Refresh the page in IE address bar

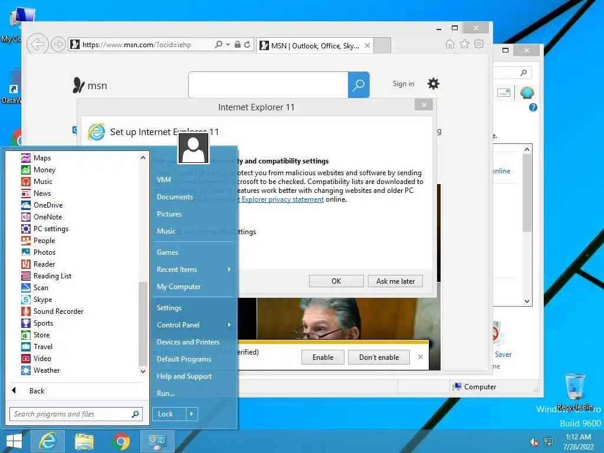[x=247, y=44]
